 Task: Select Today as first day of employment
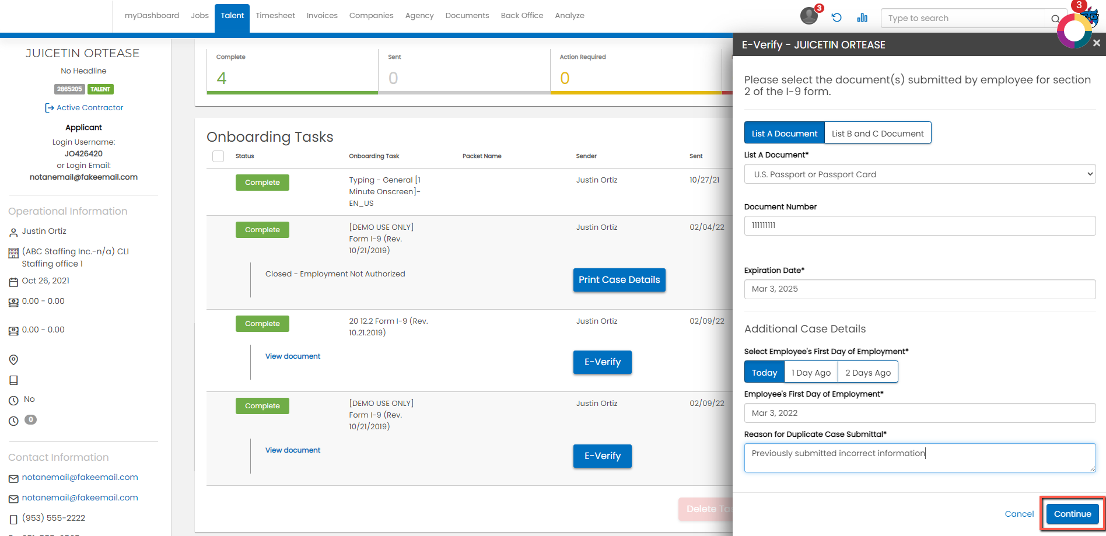(x=764, y=372)
